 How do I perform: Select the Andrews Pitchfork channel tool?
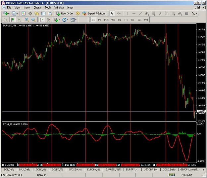180,14
